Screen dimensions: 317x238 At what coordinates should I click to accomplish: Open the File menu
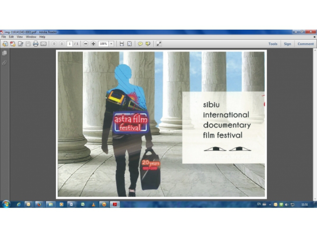point(4,37)
